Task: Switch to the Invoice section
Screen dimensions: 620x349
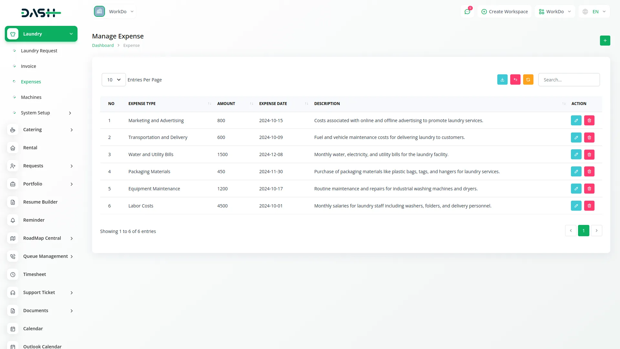Action: 28,66
